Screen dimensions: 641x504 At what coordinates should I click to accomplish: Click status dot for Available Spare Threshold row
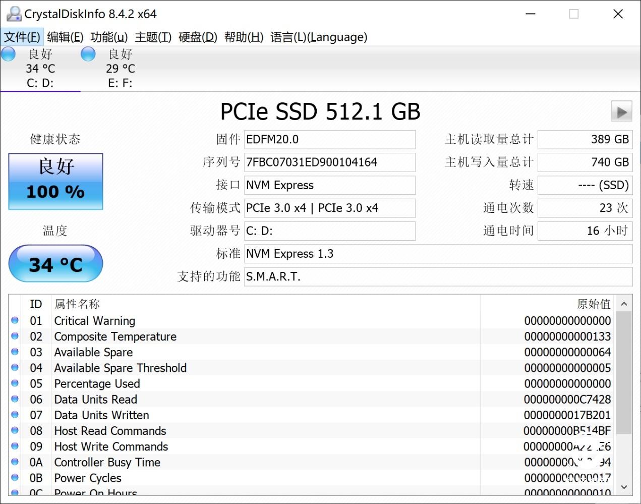(15, 367)
